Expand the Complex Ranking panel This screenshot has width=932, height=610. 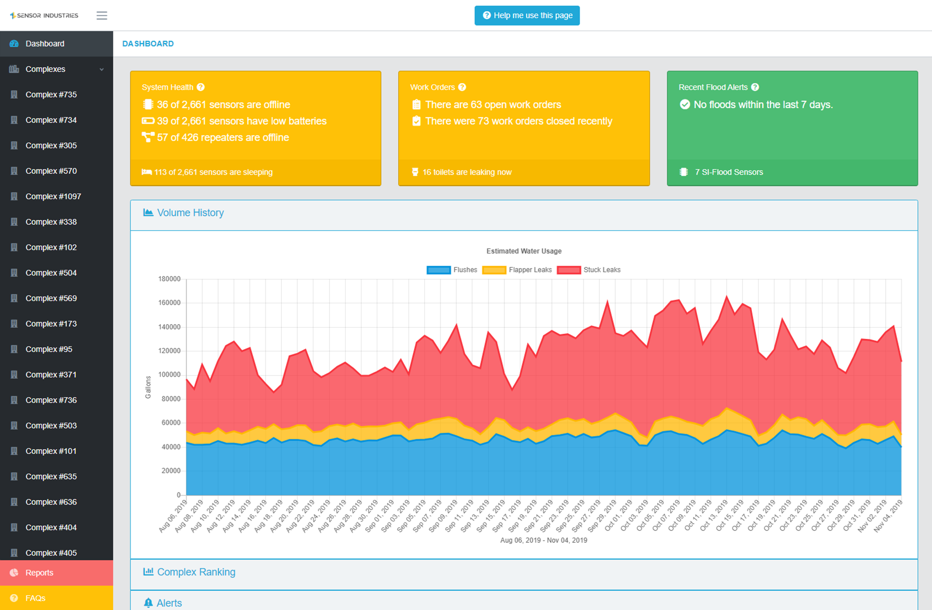524,574
